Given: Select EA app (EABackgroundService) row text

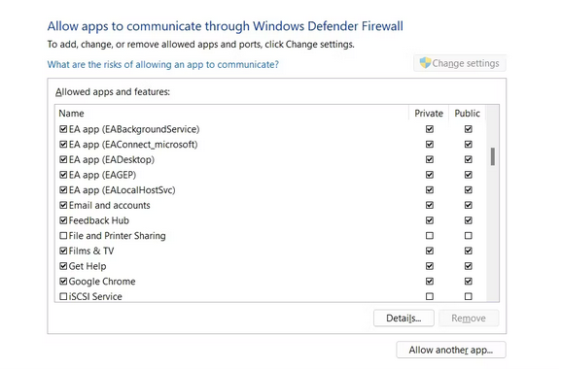Looking at the screenshot, I should point(134,129).
